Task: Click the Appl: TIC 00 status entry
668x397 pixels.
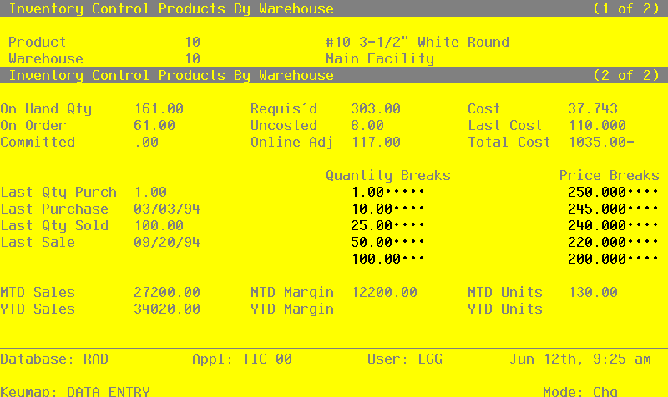Action: coord(242,359)
